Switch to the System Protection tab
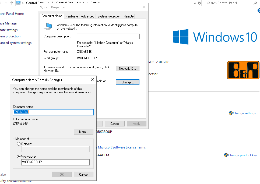260x184 pixels. click(x=109, y=16)
